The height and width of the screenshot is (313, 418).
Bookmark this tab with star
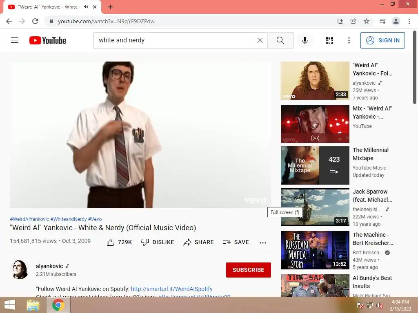(367, 21)
